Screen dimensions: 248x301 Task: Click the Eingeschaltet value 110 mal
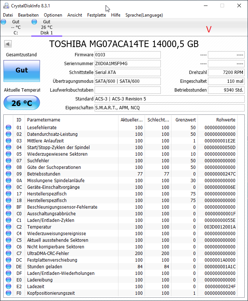click(226, 81)
